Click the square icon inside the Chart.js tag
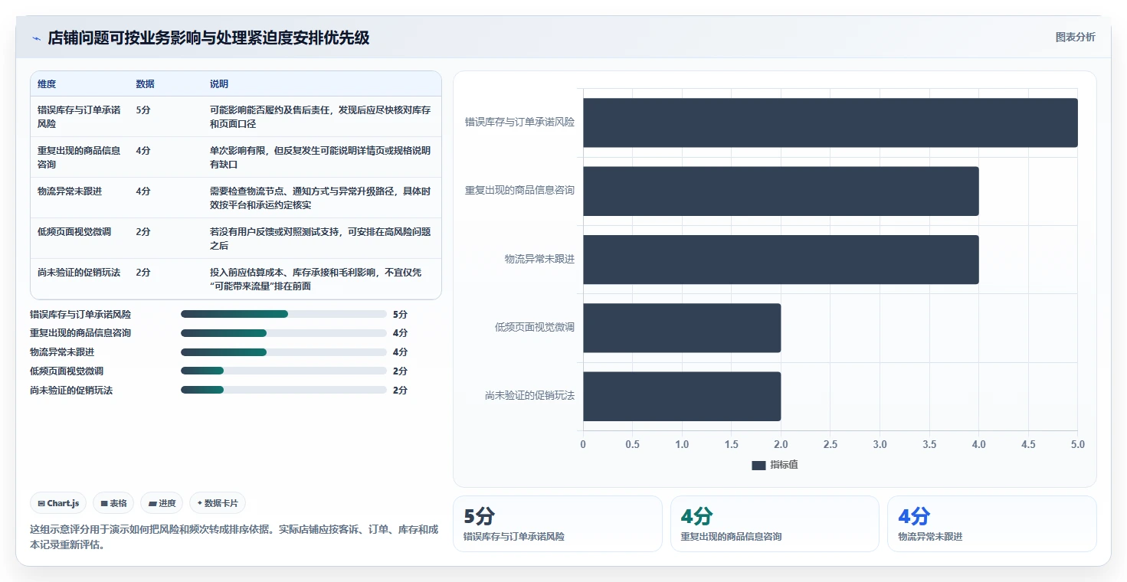The width and height of the screenshot is (1127, 582). coord(41,504)
